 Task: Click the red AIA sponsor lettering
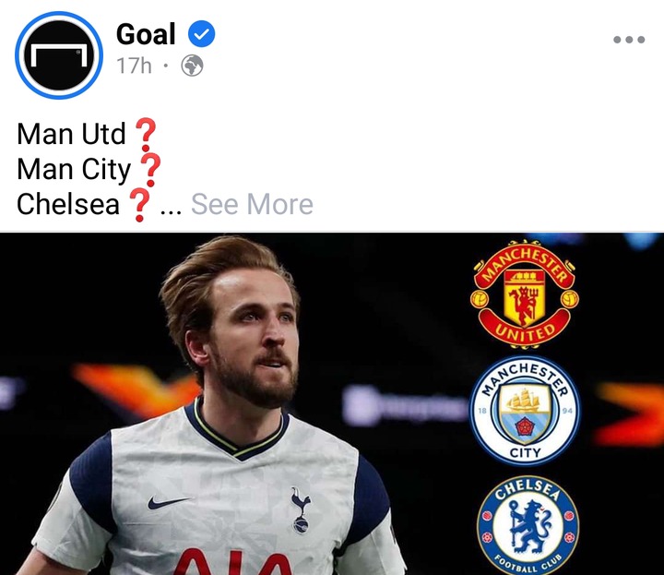coord(233,562)
